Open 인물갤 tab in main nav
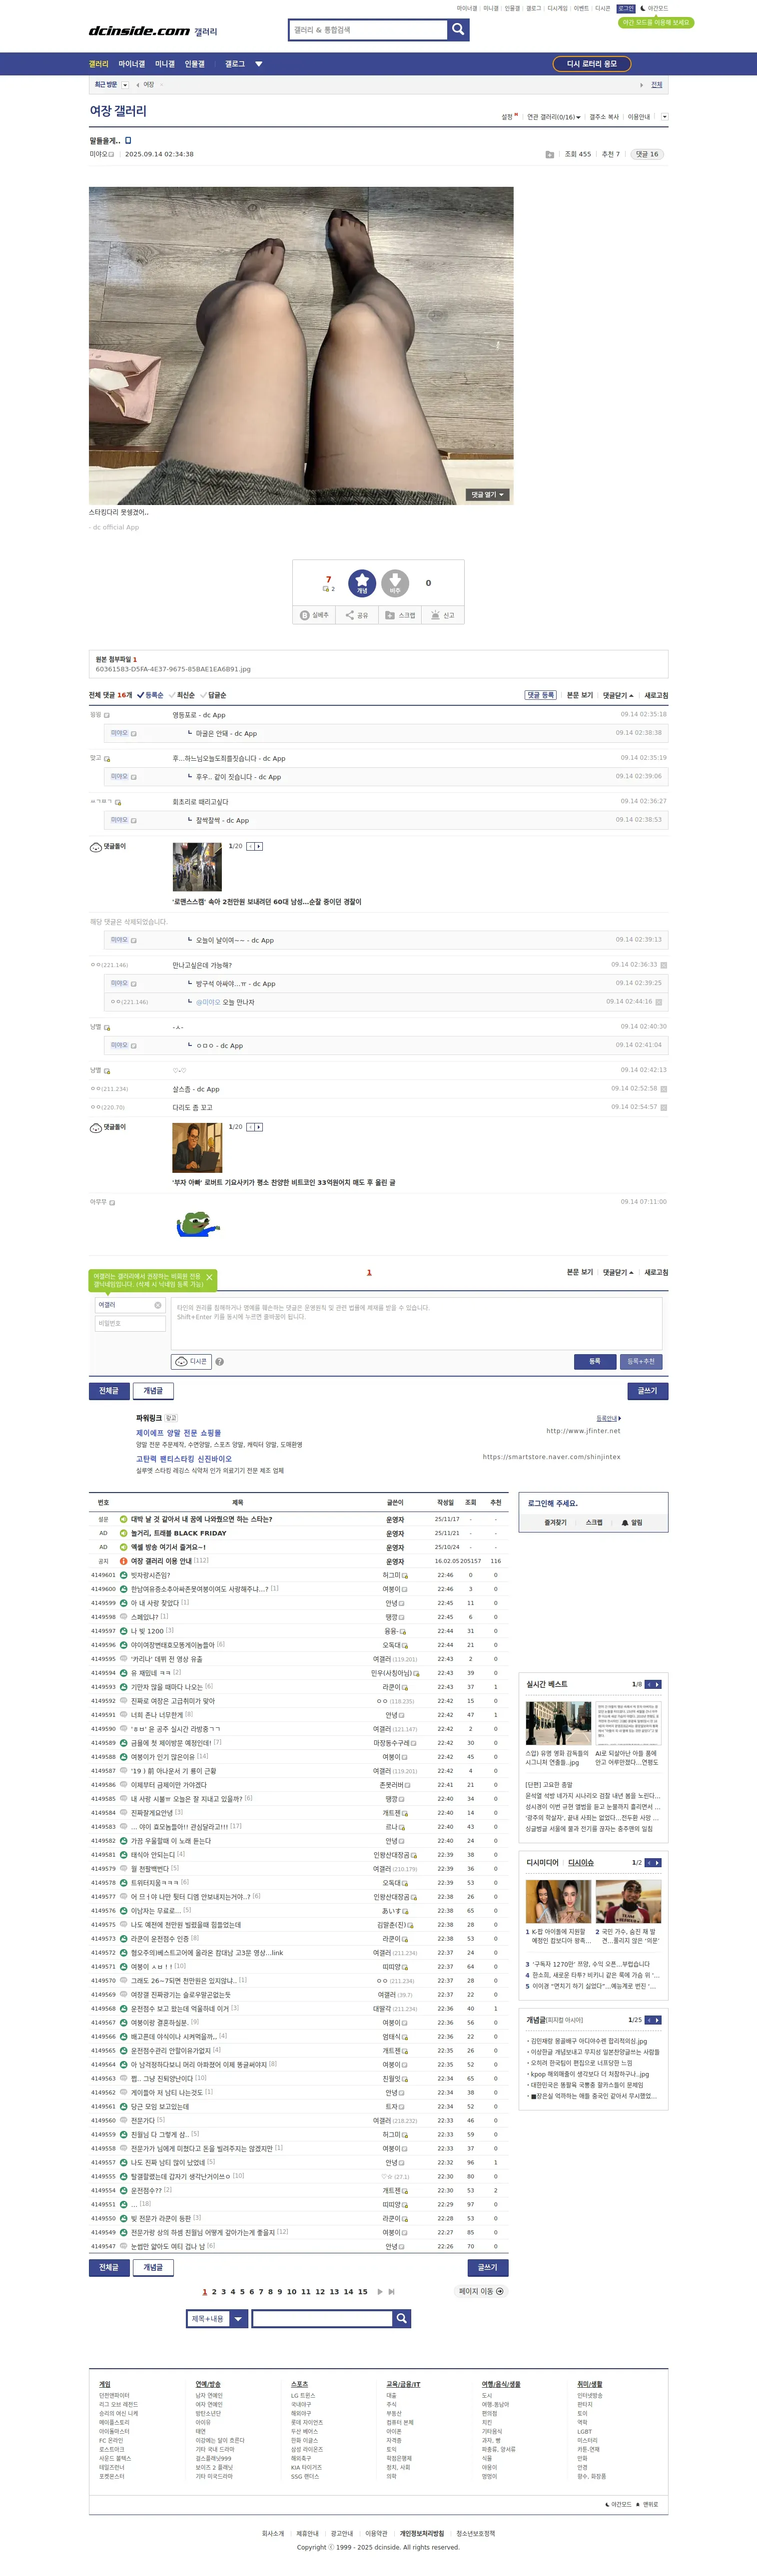This screenshot has height=2576, width=757. tap(194, 64)
